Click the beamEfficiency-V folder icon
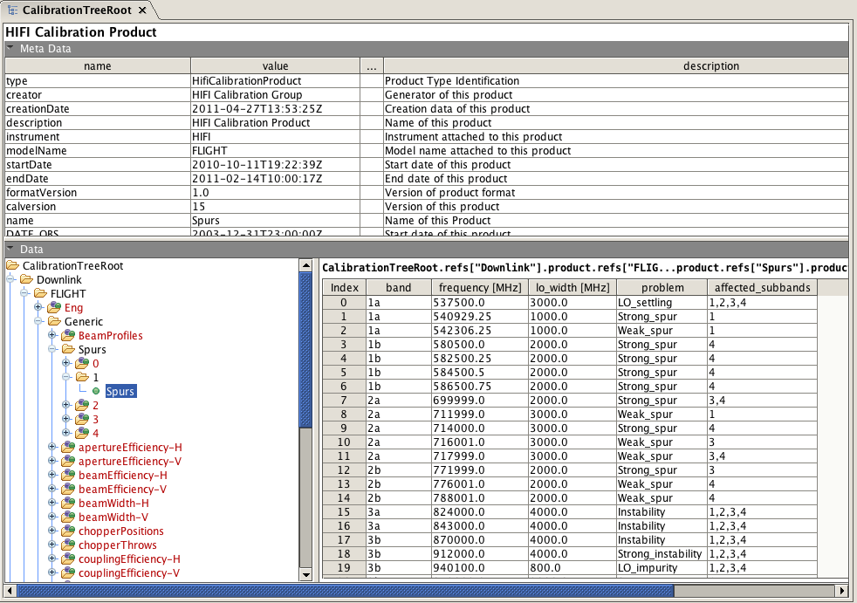The height and width of the screenshot is (603, 857). coord(68,489)
